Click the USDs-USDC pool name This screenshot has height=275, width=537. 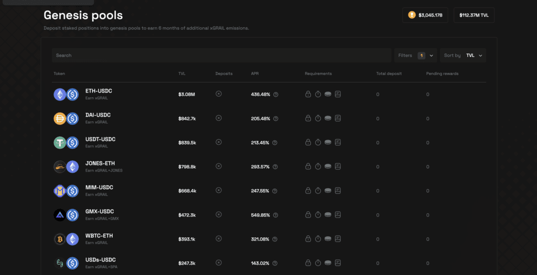[x=100, y=260]
